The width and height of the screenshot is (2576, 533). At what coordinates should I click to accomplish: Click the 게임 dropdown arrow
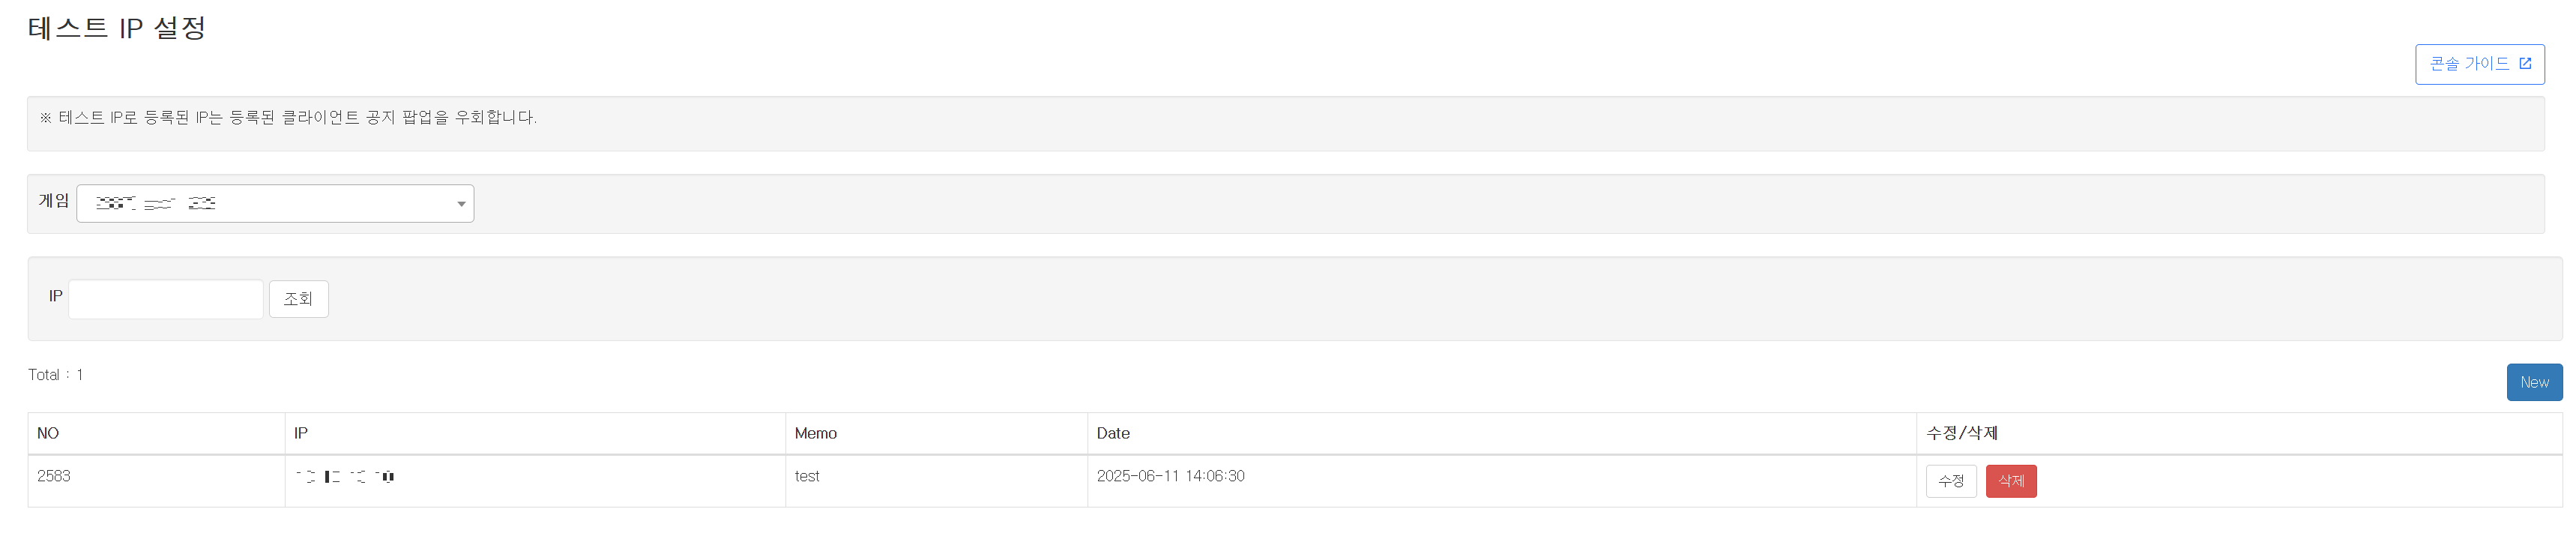461,204
